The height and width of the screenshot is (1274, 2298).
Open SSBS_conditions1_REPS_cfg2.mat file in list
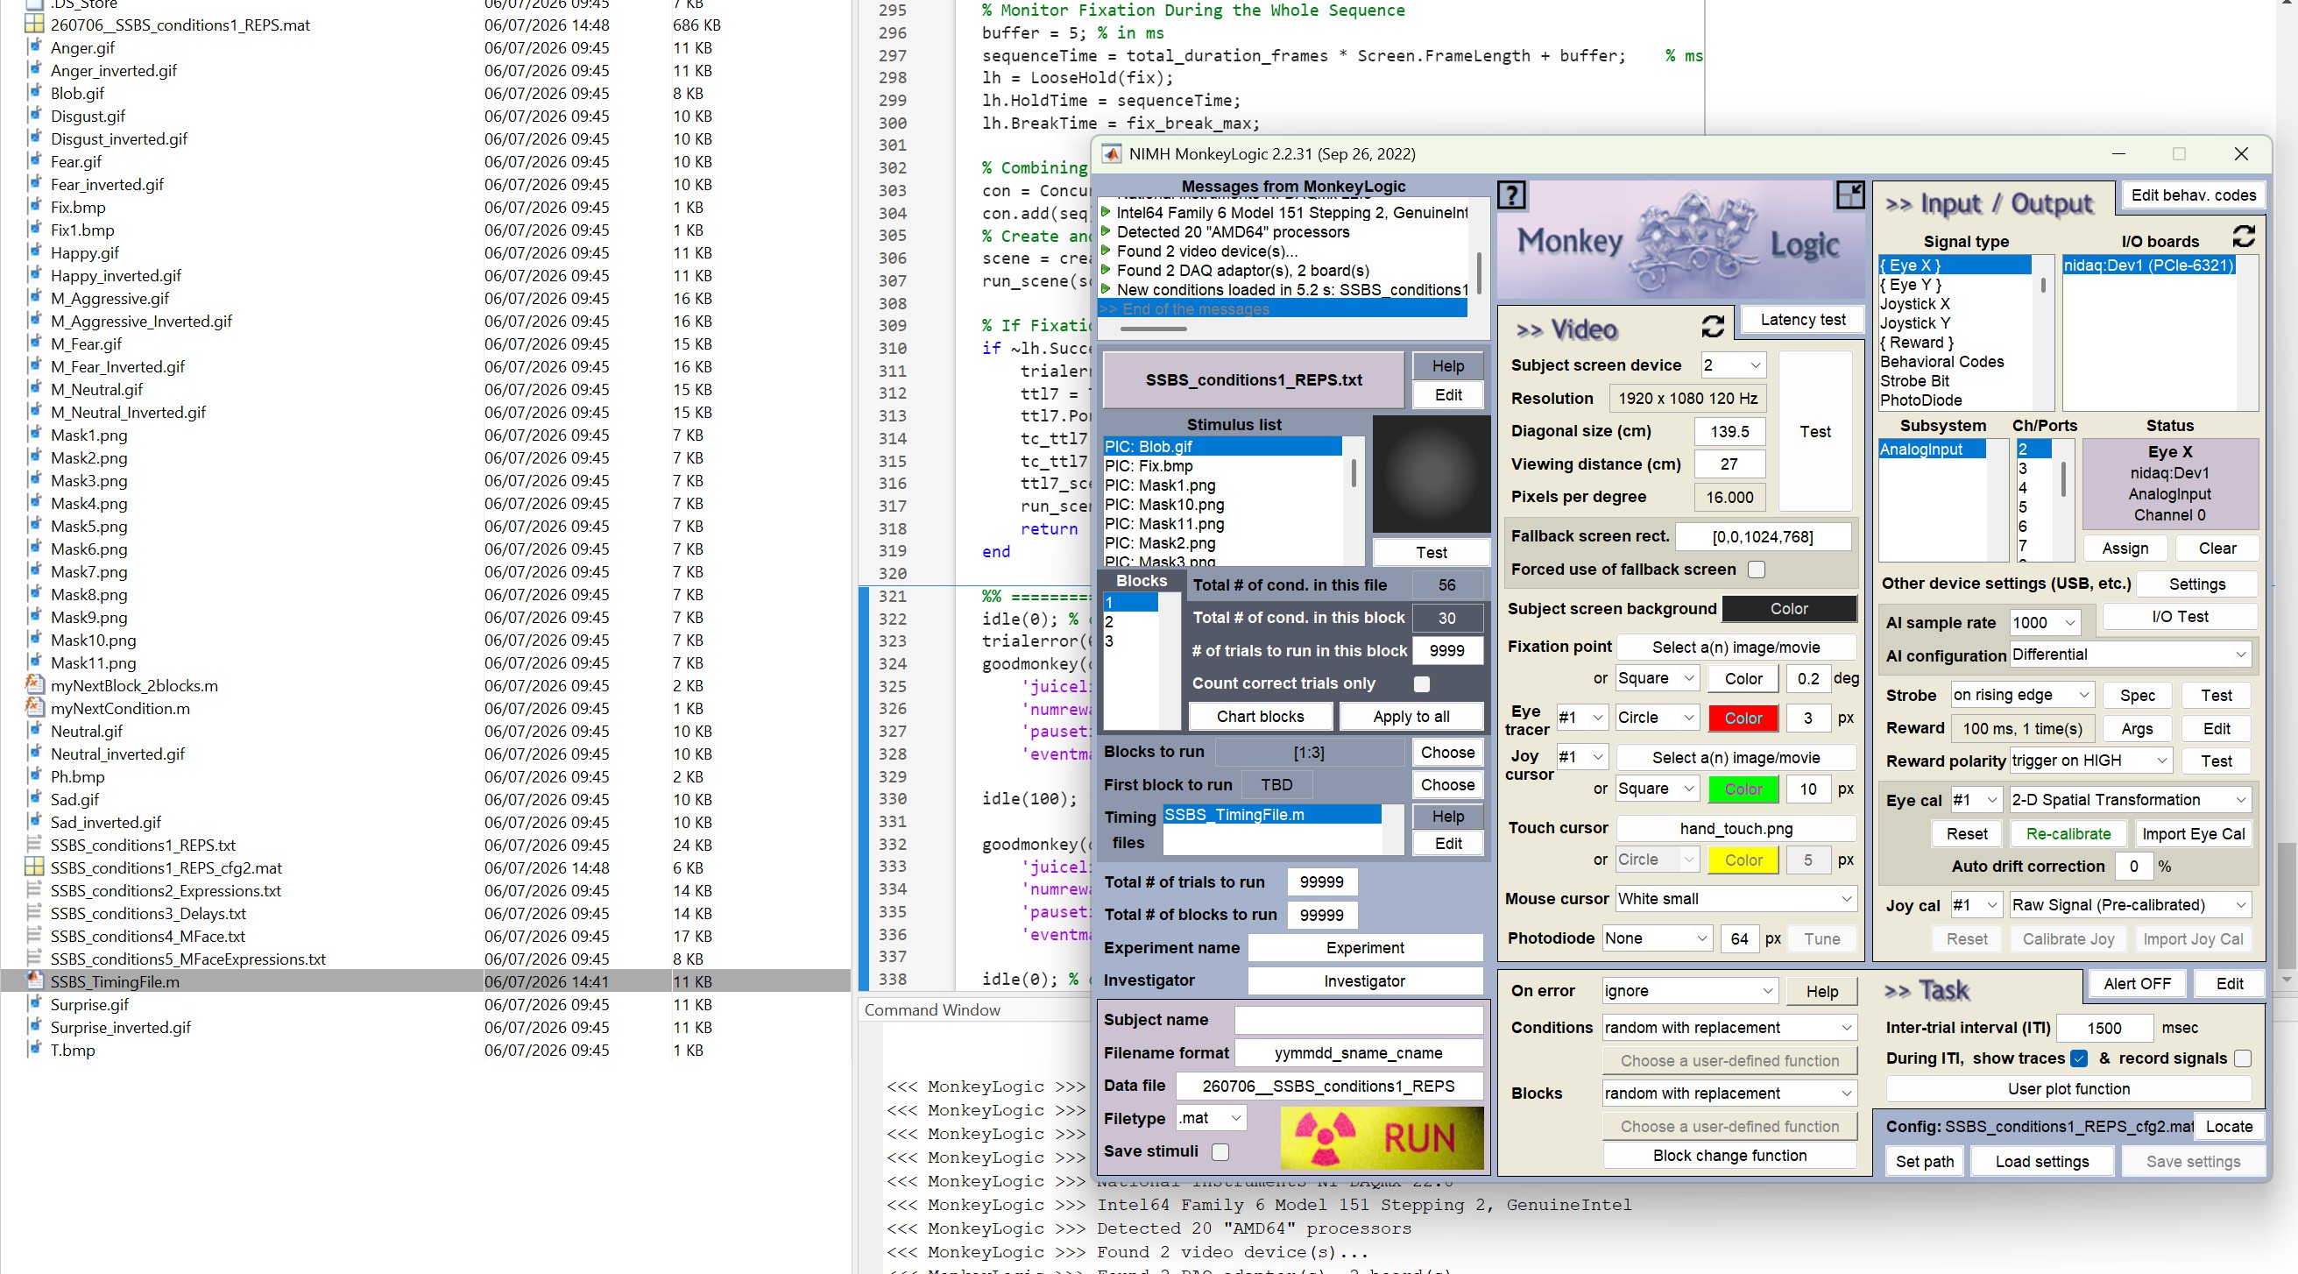pyautogui.click(x=166, y=867)
